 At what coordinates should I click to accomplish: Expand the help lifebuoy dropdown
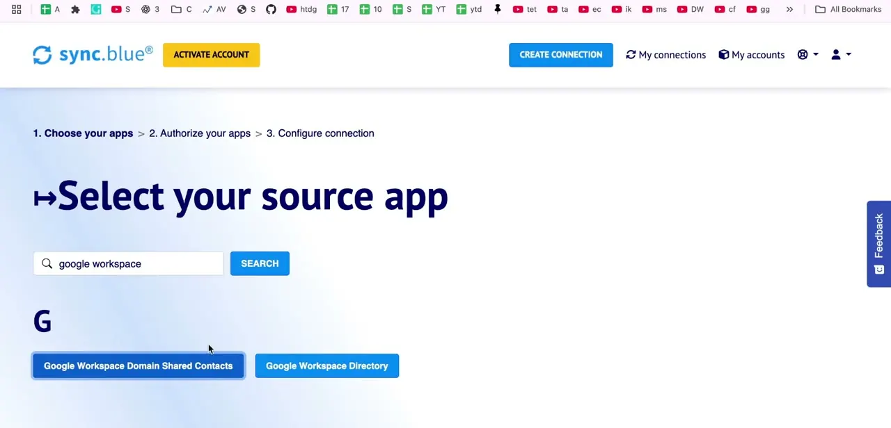[x=807, y=55]
